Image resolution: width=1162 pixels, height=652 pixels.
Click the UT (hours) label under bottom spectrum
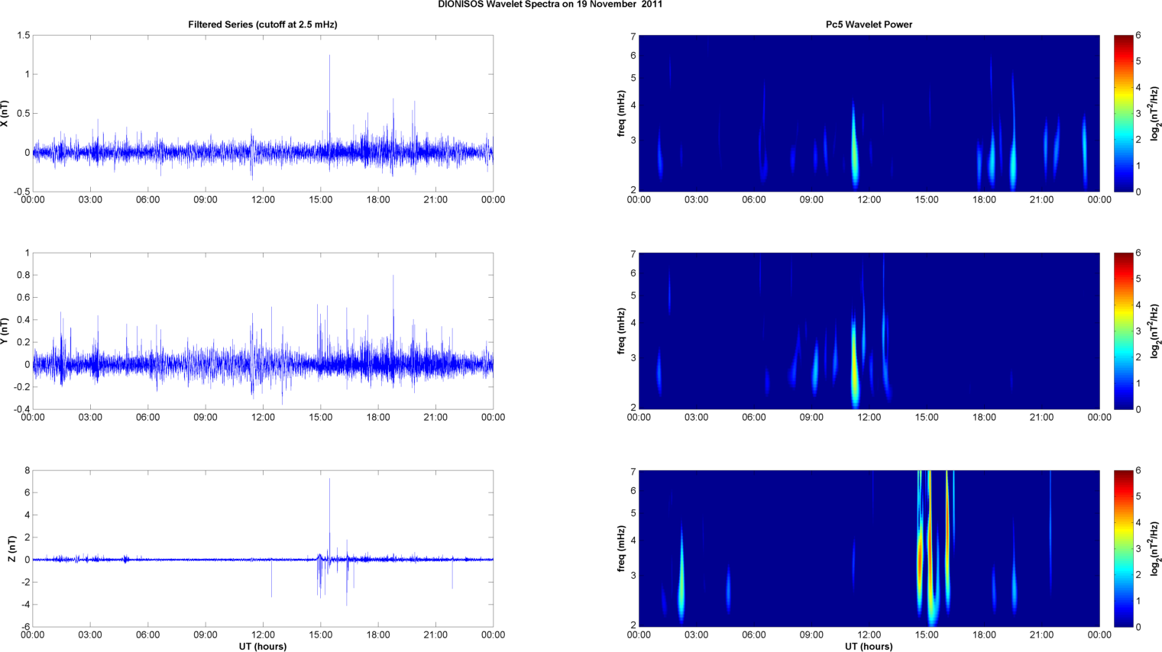pyautogui.click(x=869, y=646)
